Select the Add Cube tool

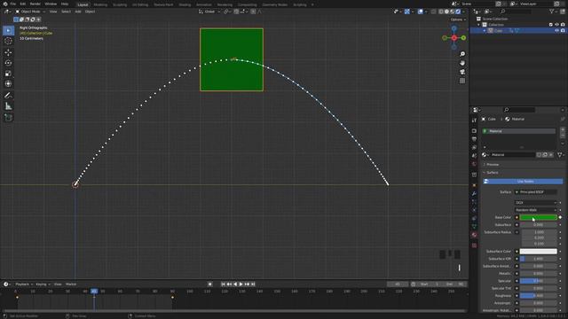(x=8, y=118)
